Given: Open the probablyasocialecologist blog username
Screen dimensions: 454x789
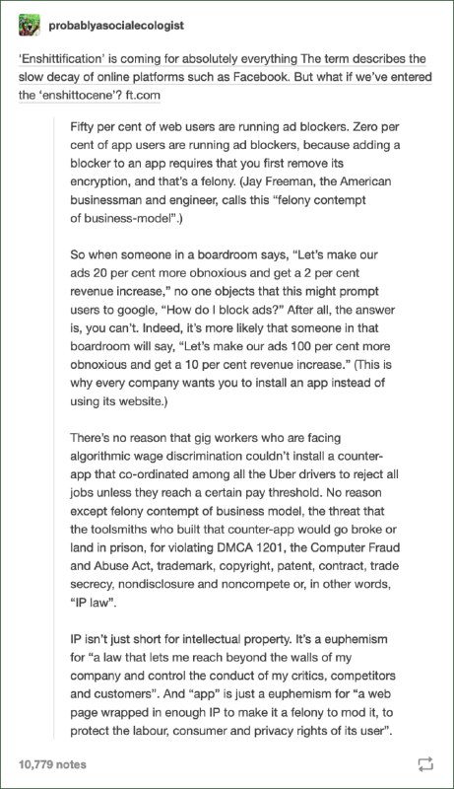Looking at the screenshot, I should (116, 26).
